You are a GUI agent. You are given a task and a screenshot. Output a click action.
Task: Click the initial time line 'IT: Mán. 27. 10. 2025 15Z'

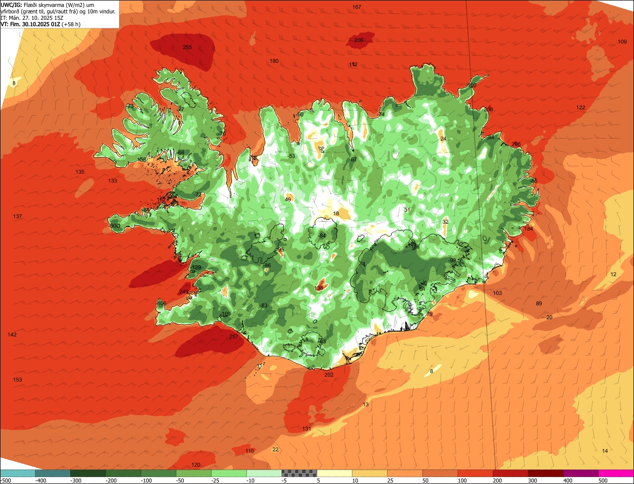(32, 18)
